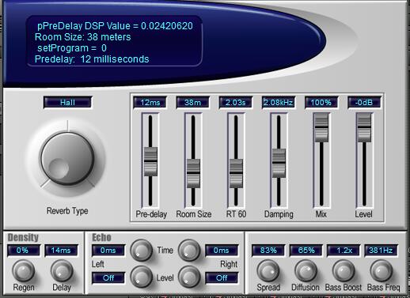Screen dimensions: 410x298
Task: Click the 12ms pre-delay value field
Action: click(x=150, y=102)
